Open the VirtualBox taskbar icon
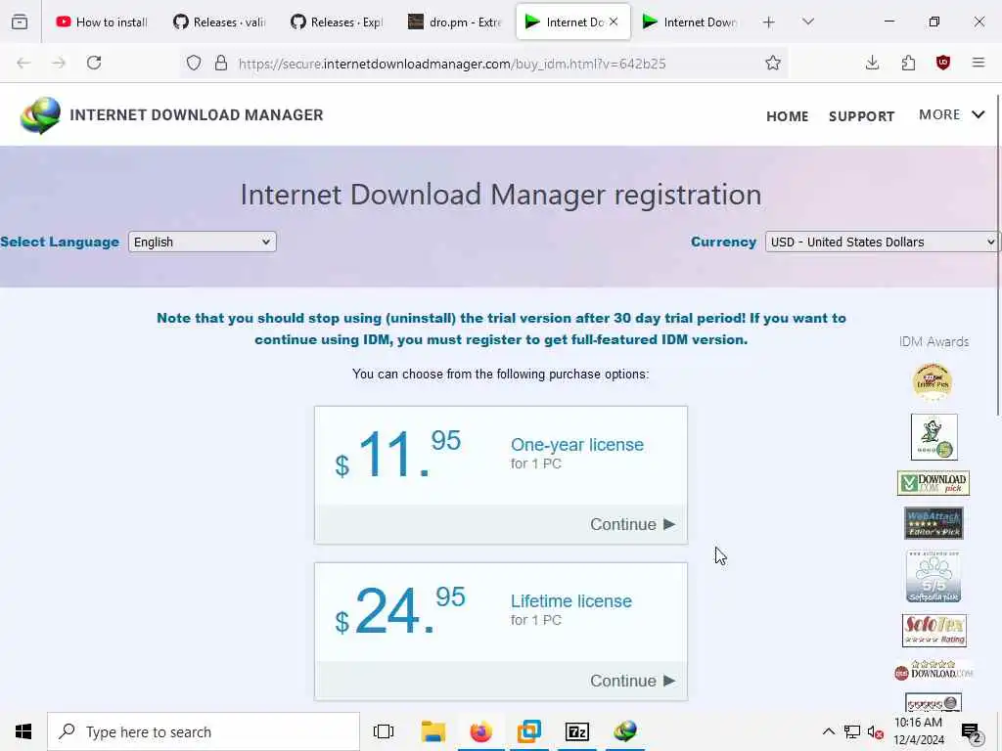The height and width of the screenshot is (751, 1002). coord(529,731)
